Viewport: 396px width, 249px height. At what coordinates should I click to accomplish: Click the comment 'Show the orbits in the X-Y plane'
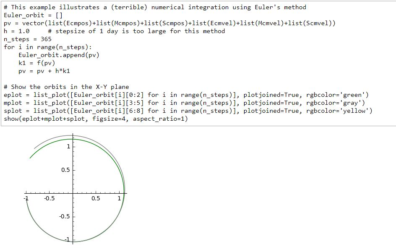click(x=66, y=87)
